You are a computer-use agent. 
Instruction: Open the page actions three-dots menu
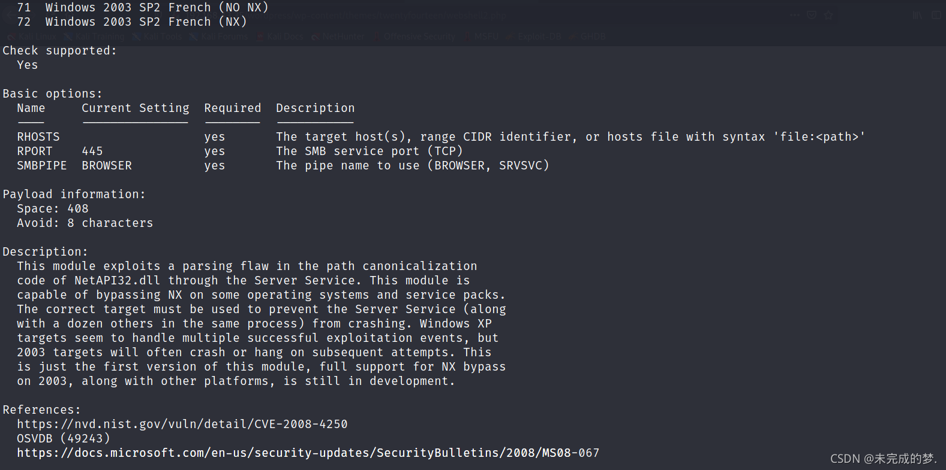tap(795, 16)
